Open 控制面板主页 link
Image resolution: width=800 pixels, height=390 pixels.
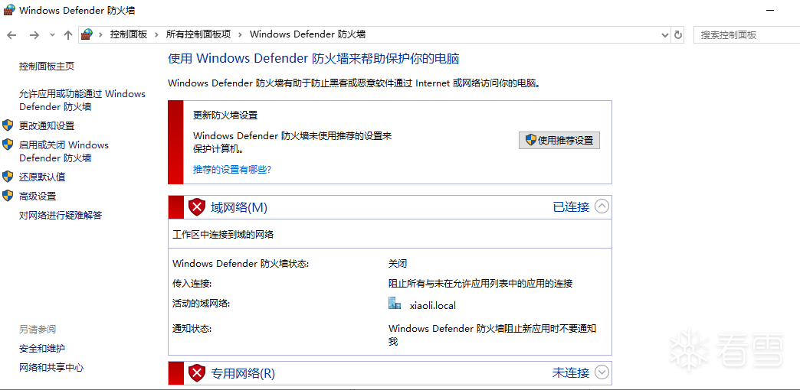[x=47, y=67]
